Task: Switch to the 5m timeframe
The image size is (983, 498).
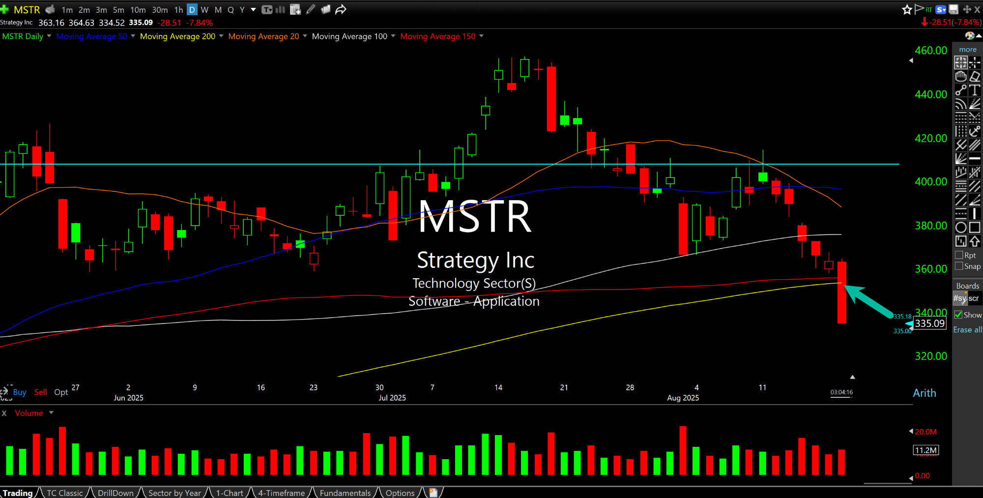Action: click(x=118, y=10)
